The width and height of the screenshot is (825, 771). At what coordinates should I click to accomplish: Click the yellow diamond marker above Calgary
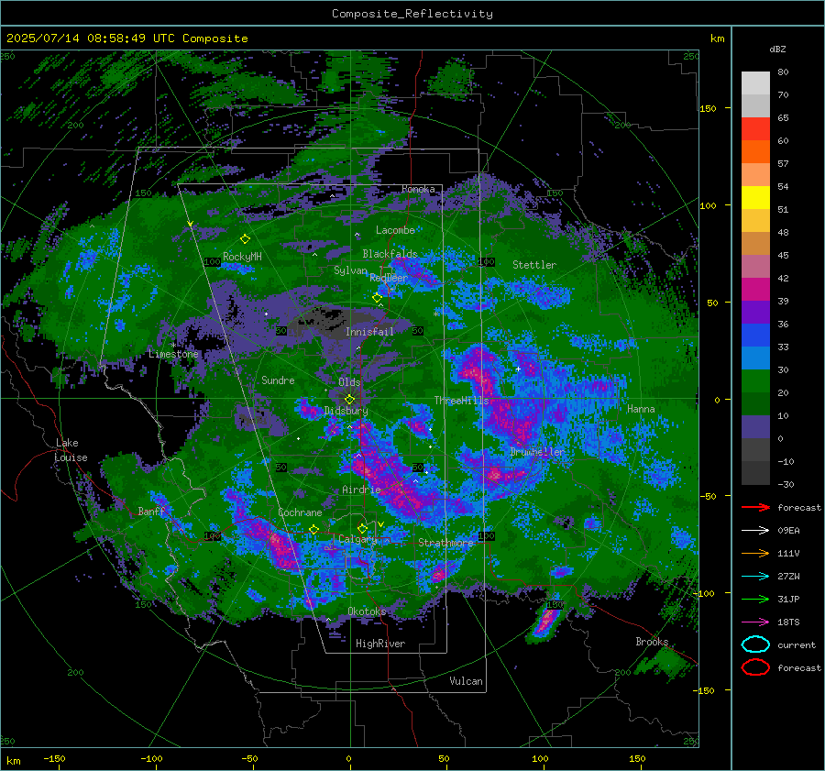click(362, 528)
